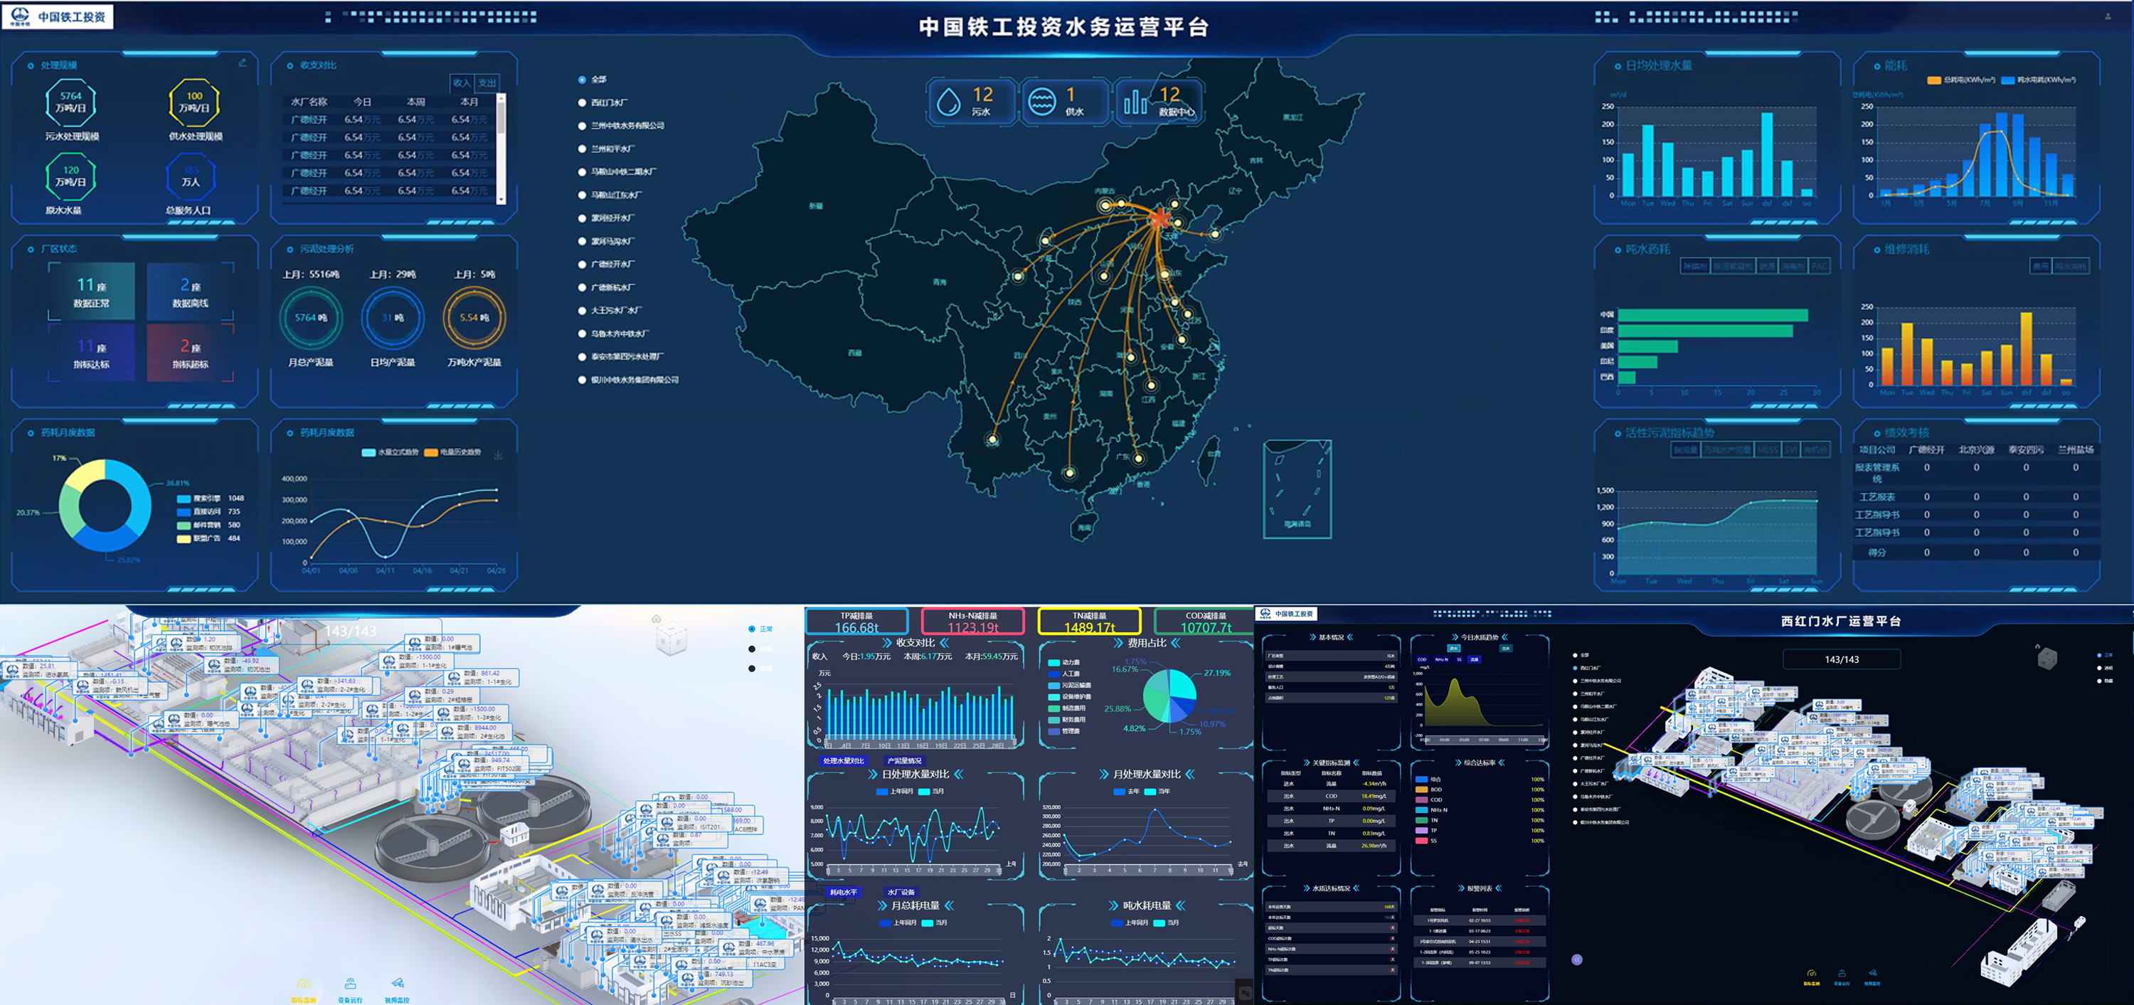Viewport: 2134px width, 1005px height.
Task: Click the 数据正常 11座 status card
Action: coord(91,291)
